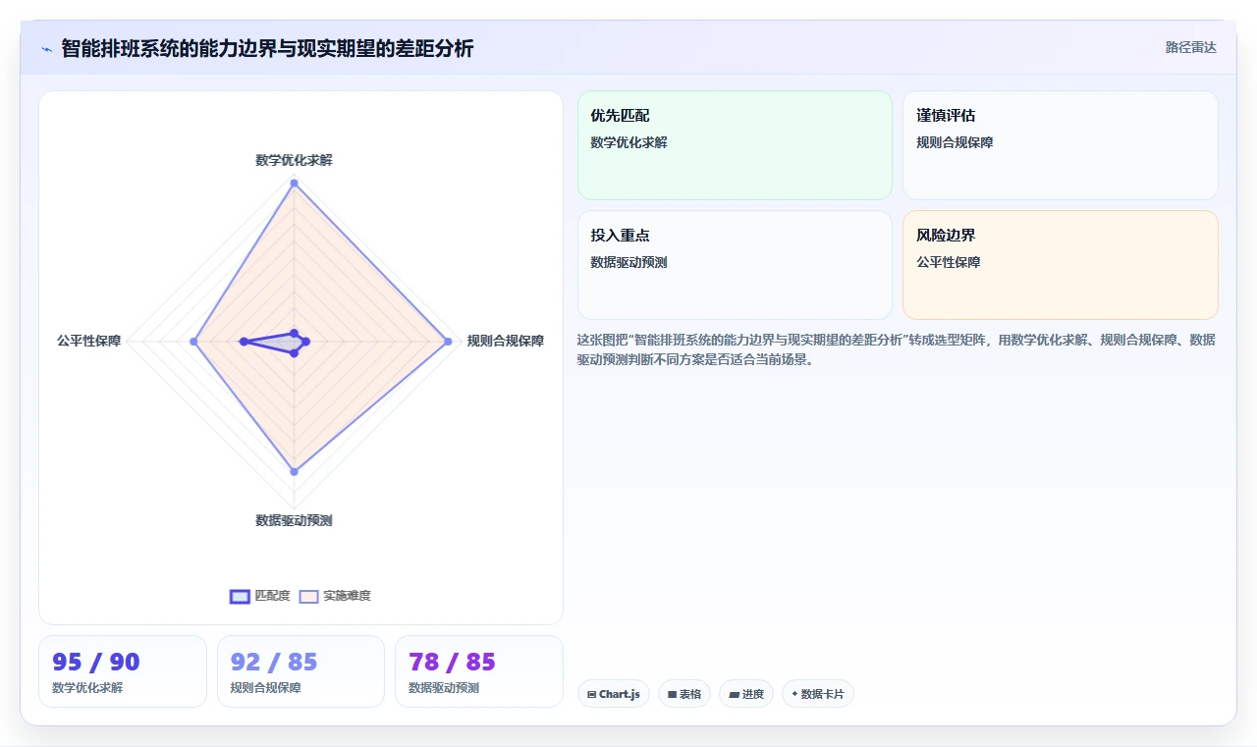Open the 谨慎评估 card
Screen dimensions: 1257x747
coord(1061,145)
